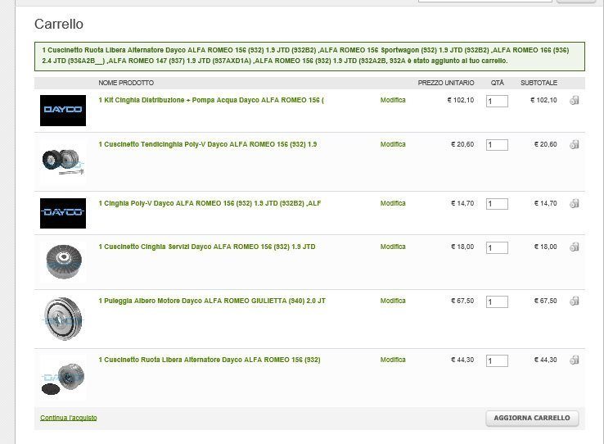Click quantity field for Puleggia Albero Motore

tap(497, 301)
